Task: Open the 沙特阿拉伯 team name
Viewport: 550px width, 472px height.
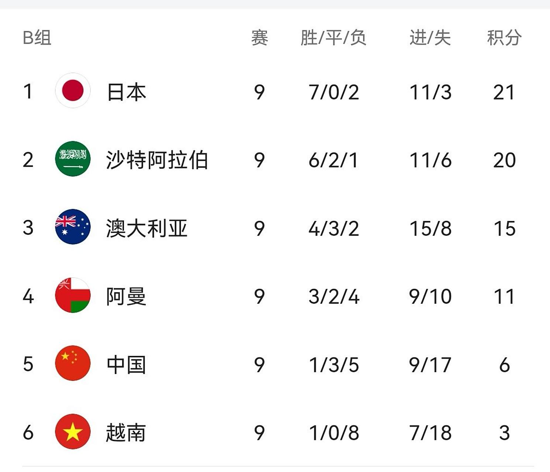Action: coord(157,160)
